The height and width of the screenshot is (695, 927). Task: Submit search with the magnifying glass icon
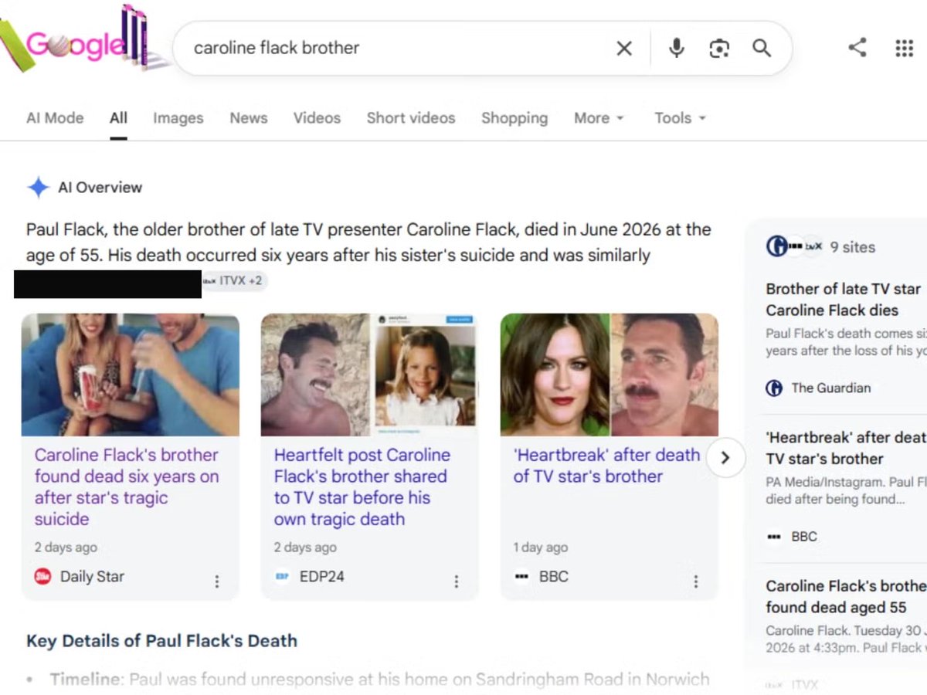762,49
